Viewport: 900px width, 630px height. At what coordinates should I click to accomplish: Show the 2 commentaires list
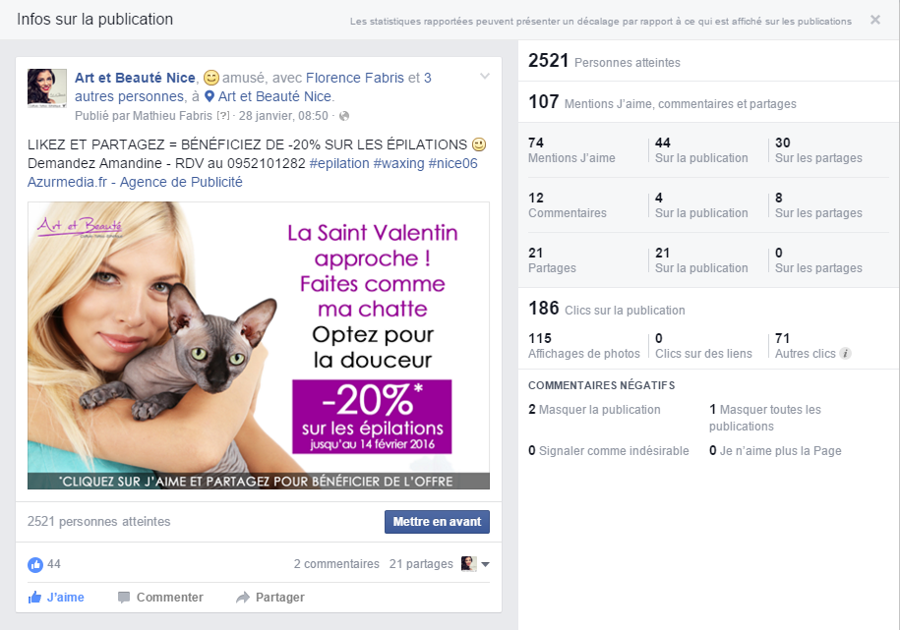pyautogui.click(x=336, y=564)
